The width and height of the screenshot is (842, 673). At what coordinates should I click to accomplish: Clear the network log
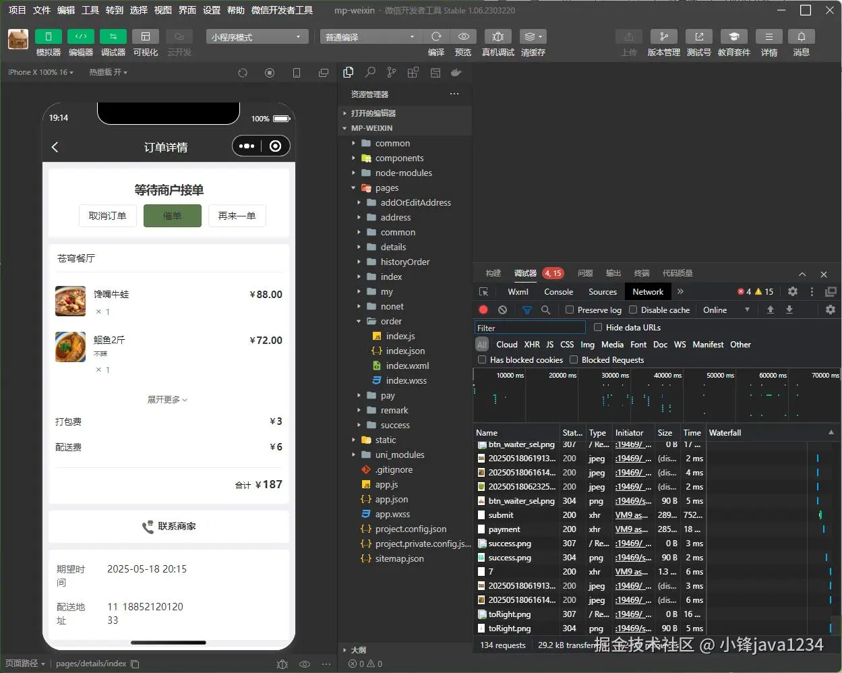[x=502, y=310]
